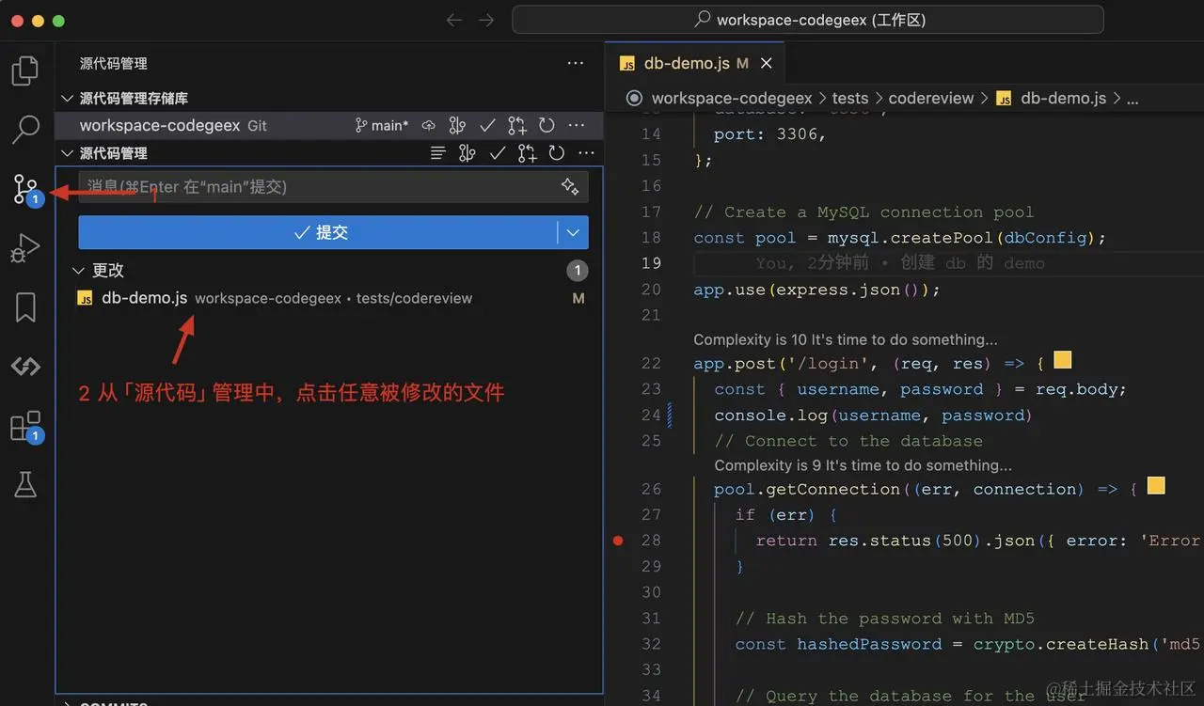Open the Run and Debug view
1204x706 pixels.
click(x=25, y=248)
